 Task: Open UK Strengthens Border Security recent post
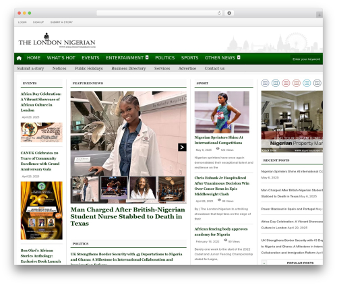292,247
